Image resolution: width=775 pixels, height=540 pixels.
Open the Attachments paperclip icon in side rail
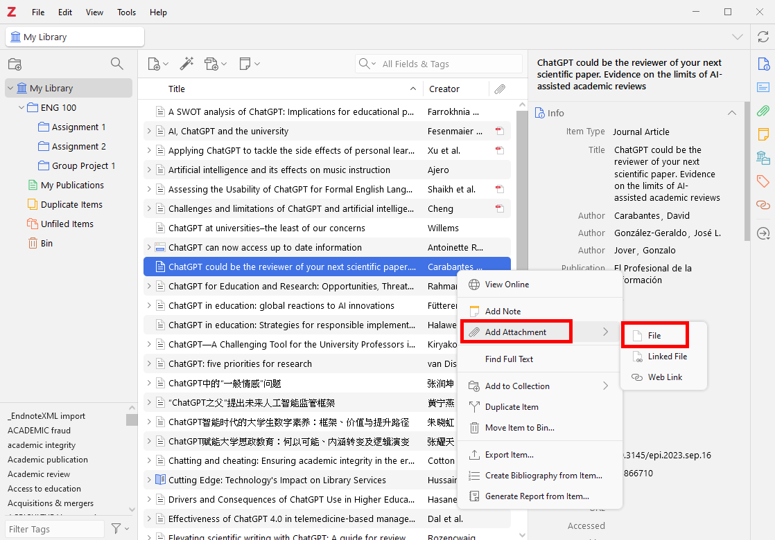pyautogui.click(x=763, y=111)
